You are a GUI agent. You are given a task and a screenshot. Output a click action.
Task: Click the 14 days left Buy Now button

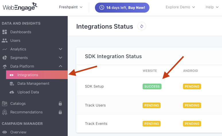[122, 7]
